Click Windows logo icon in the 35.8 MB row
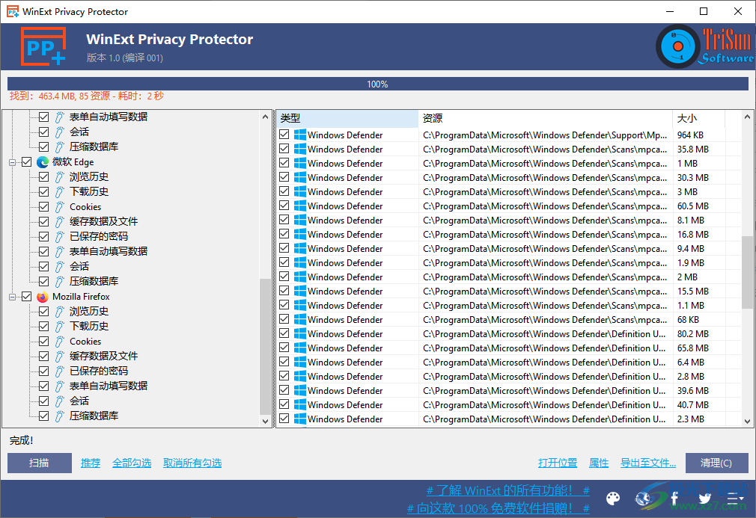Viewport: 756px width, 518px height. (300, 149)
